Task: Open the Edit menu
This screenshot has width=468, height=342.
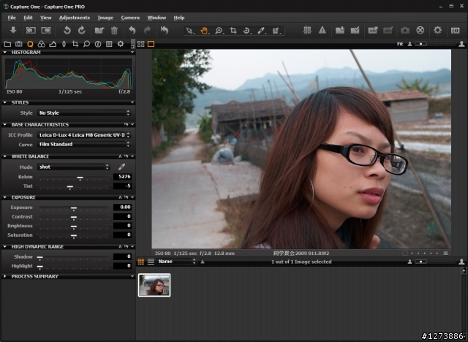Action: [x=28, y=18]
